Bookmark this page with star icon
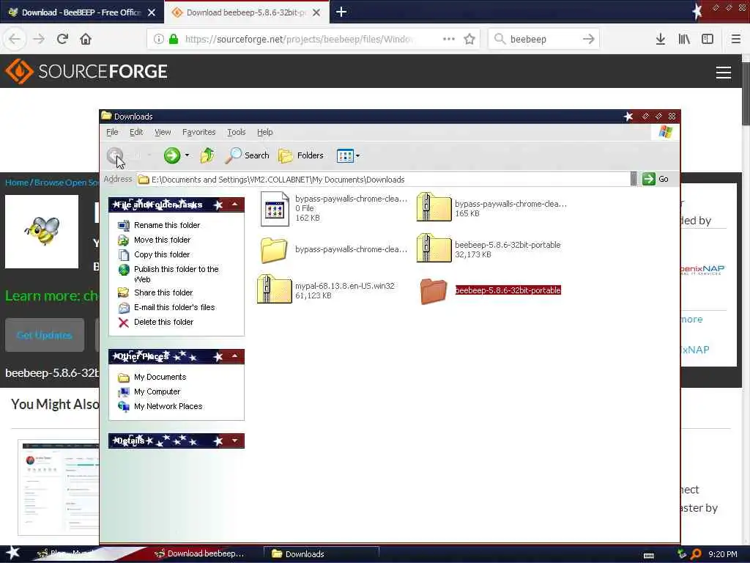This screenshot has width=750, height=563. pyautogui.click(x=469, y=39)
